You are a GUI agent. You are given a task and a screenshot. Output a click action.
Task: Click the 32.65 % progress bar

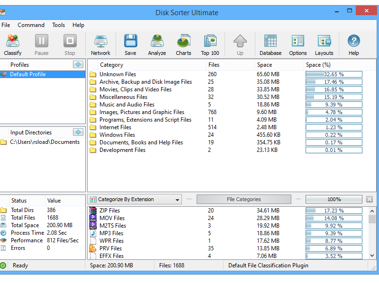click(x=334, y=74)
